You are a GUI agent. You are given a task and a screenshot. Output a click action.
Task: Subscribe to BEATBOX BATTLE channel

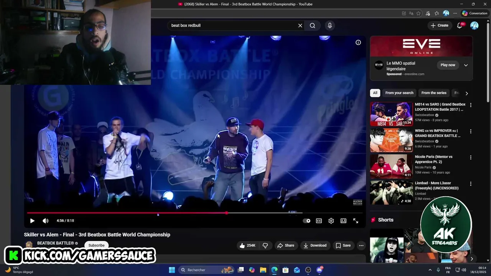pyautogui.click(x=96, y=245)
